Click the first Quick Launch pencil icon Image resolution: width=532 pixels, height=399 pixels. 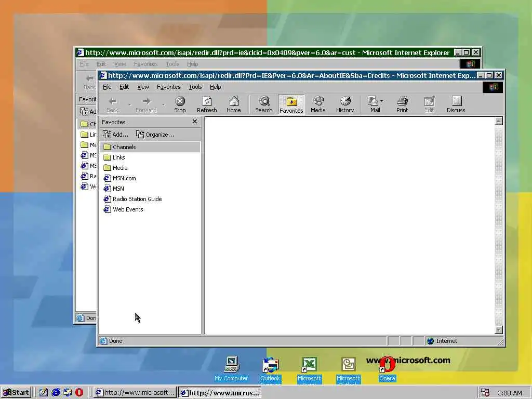click(44, 393)
